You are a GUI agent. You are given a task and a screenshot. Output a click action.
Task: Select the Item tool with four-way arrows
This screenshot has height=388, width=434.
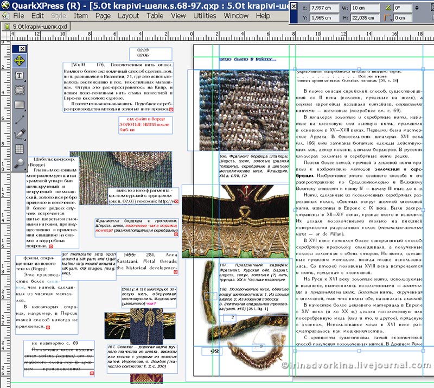(x=19, y=61)
